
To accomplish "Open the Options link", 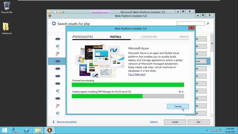I will point(154,122).
